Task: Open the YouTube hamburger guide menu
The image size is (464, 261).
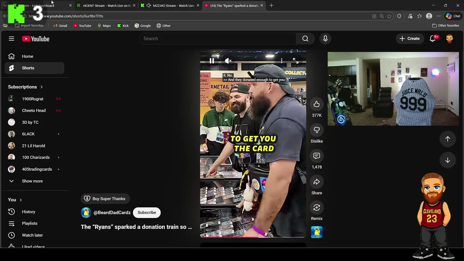Action: (x=11, y=39)
